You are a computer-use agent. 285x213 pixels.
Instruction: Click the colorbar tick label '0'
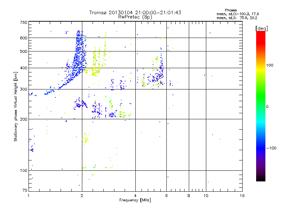[267, 107]
